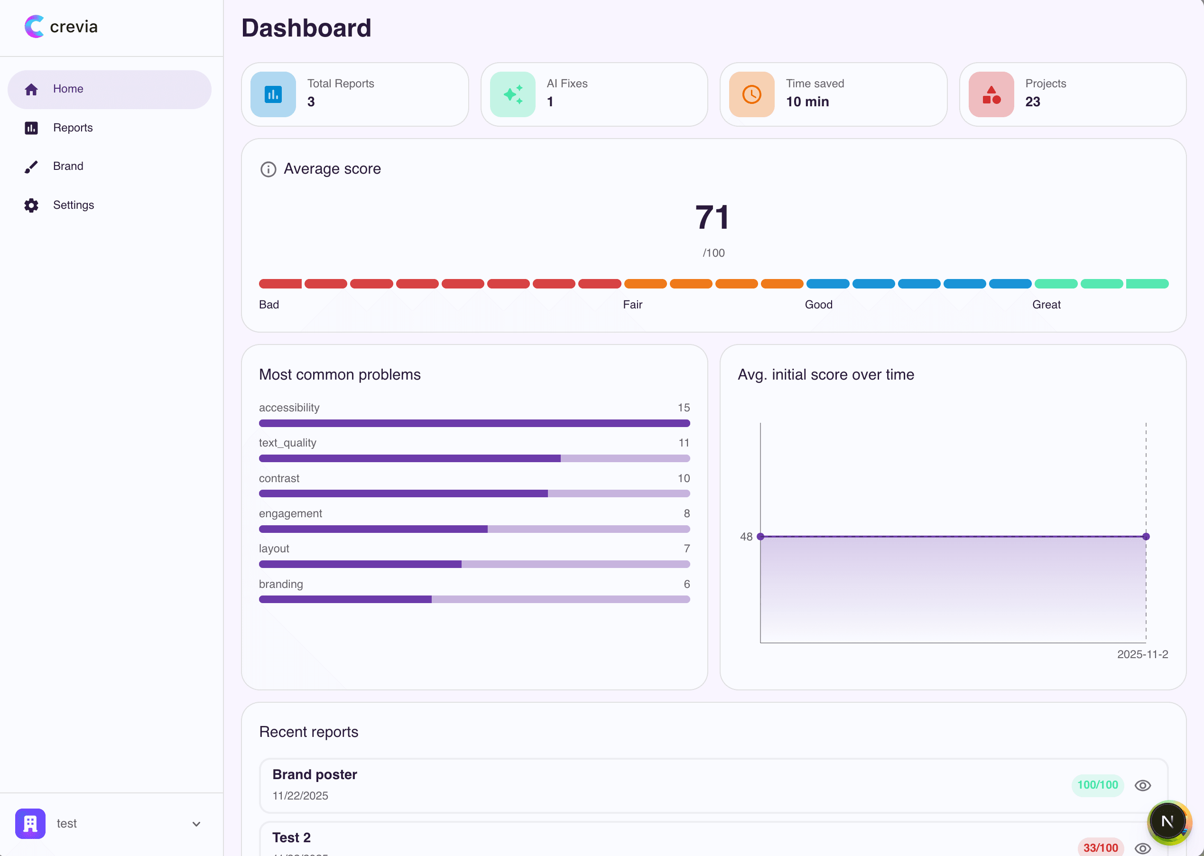Image resolution: width=1204 pixels, height=856 pixels.
Task: Click the Average score info icon
Action: [x=268, y=169]
